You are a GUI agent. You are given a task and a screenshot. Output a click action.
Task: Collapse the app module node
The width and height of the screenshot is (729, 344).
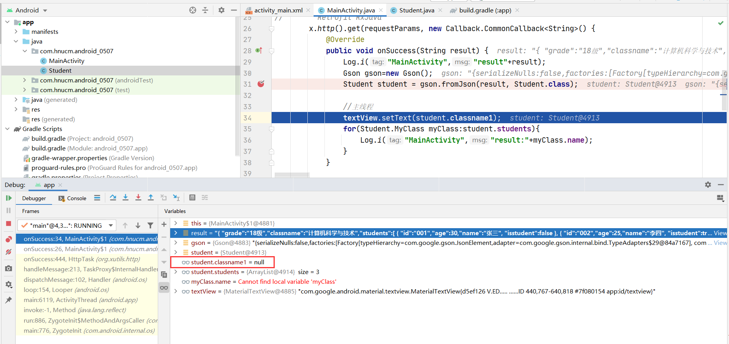click(x=7, y=22)
